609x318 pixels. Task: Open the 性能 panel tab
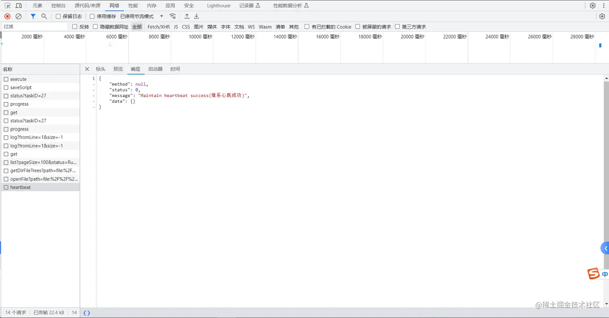coord(133,6)
